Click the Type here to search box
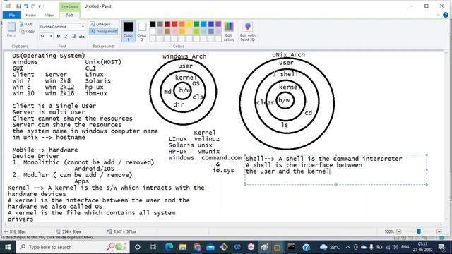The height and width of the screenshot is (254, 452). click(x=72, y=247)
